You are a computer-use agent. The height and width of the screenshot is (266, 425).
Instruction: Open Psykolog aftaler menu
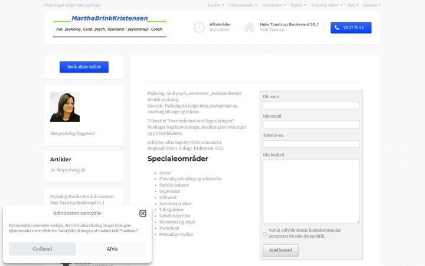pyautogui.click(x=327, y=5)
